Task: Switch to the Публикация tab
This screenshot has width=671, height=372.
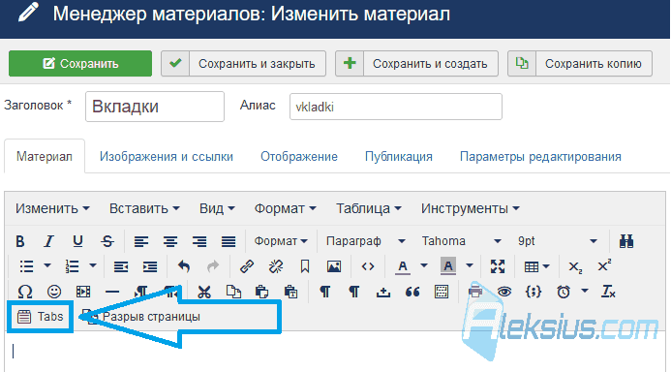Action: 399,157
